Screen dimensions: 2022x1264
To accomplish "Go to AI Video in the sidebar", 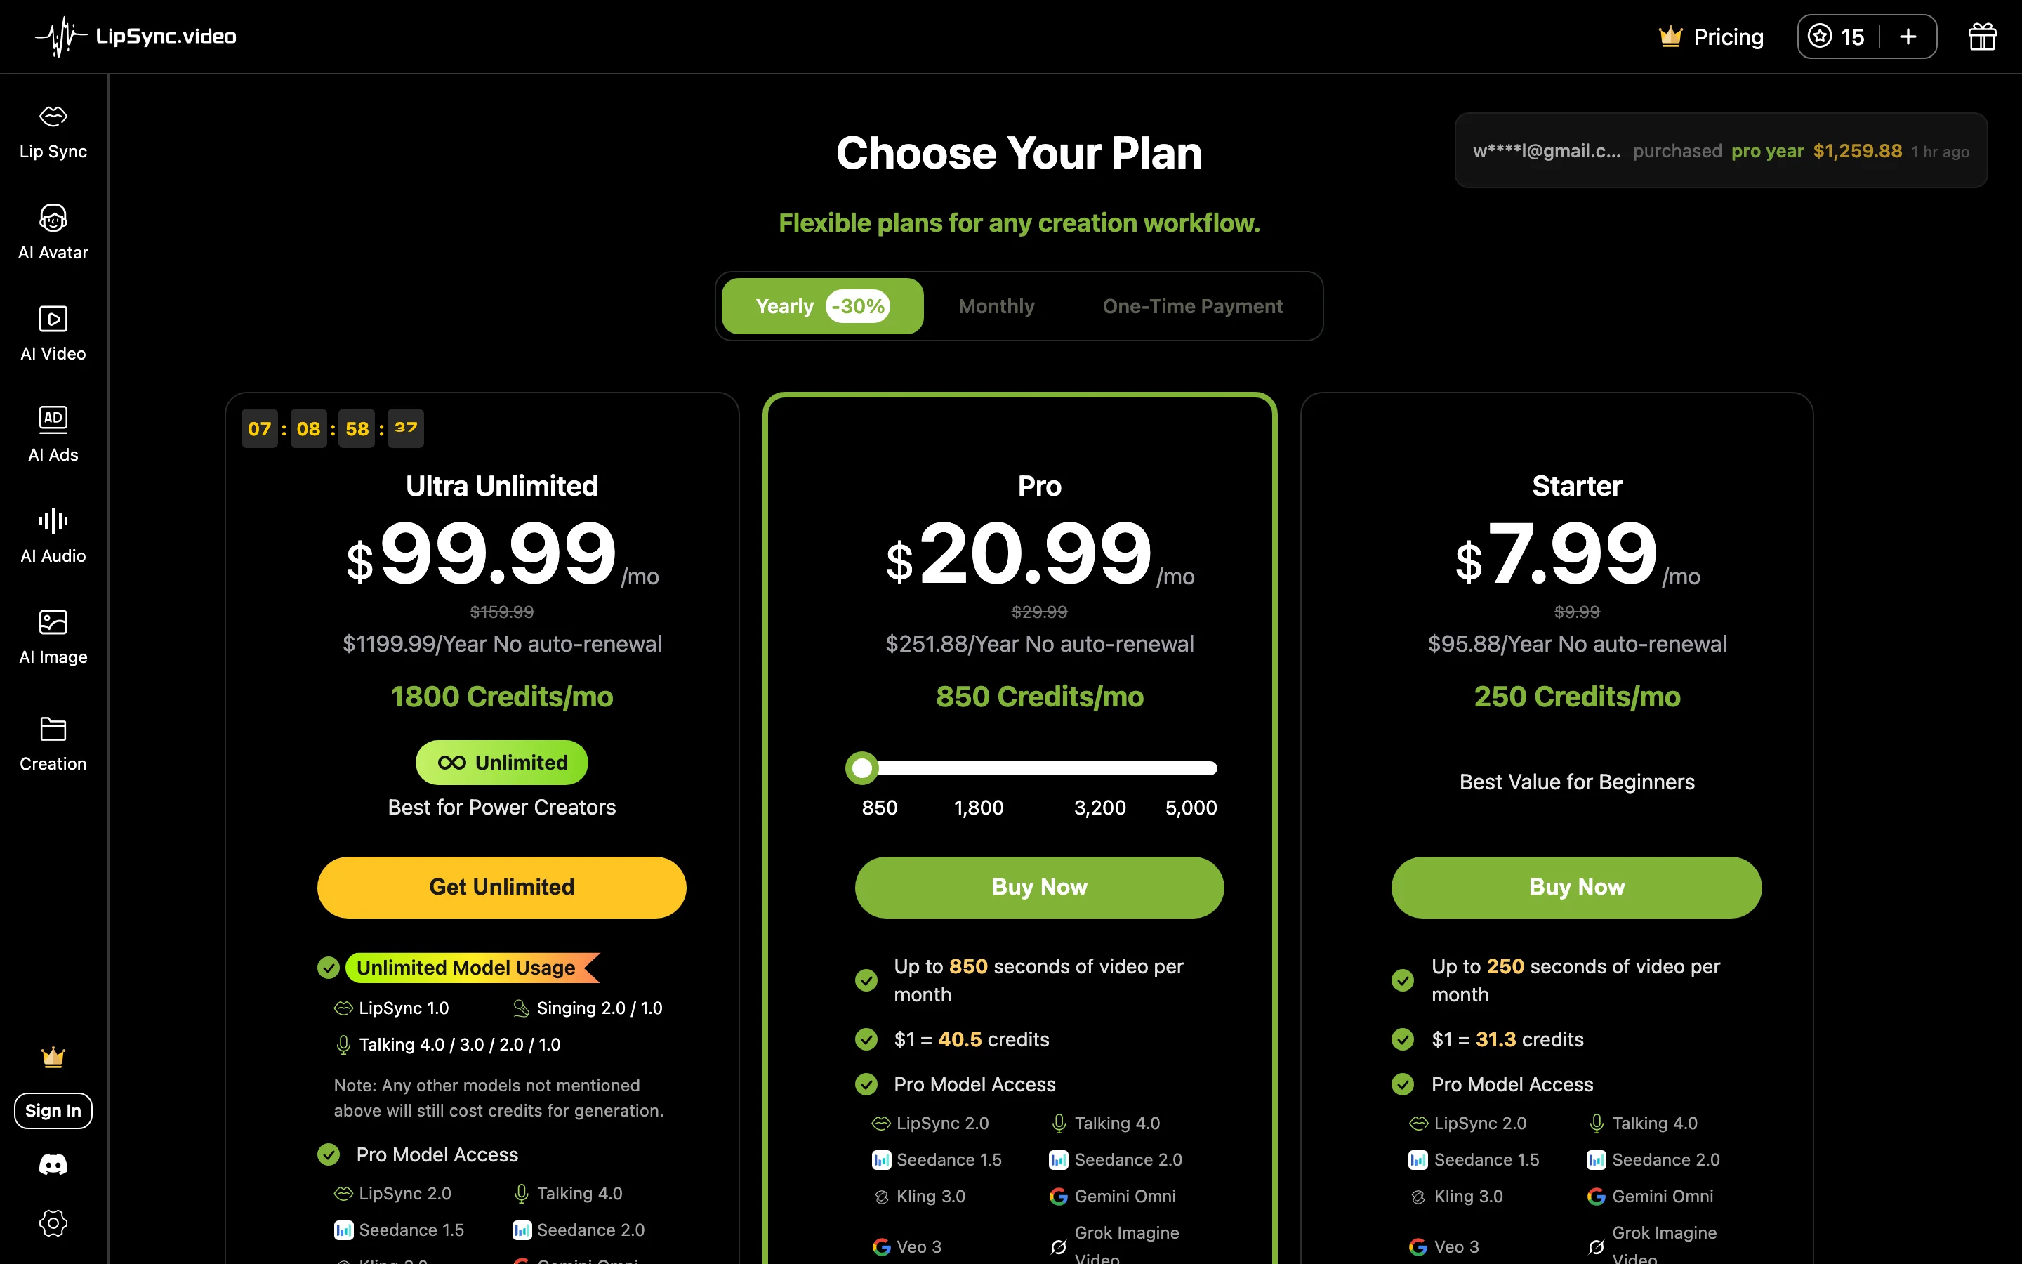I will click(53, 334).
